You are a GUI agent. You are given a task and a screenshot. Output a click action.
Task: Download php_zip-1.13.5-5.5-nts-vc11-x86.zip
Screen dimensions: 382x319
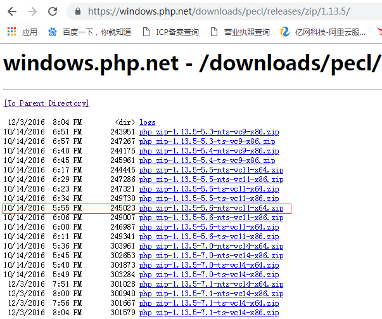[x=211, y=179]
